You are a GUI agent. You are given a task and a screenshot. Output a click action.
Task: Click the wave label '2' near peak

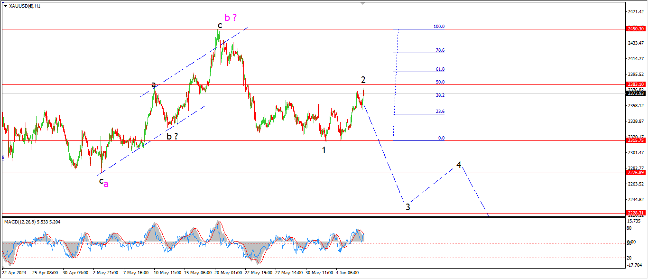click(x=363, y=80)
